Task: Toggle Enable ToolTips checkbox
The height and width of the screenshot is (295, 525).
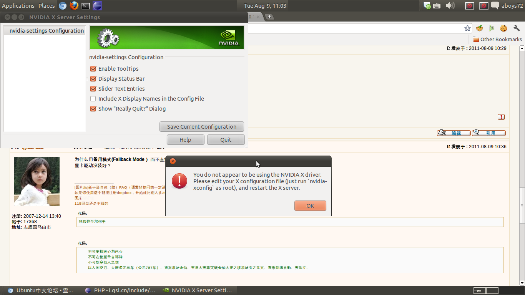Action: pyautogui.click(x=93, y=69)
